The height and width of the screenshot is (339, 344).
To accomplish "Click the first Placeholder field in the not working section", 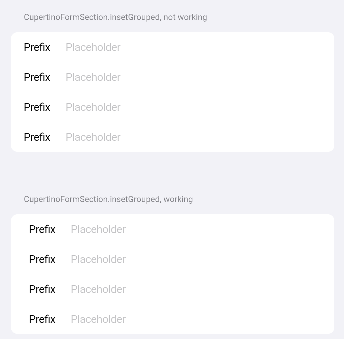I will pos(93,47).
